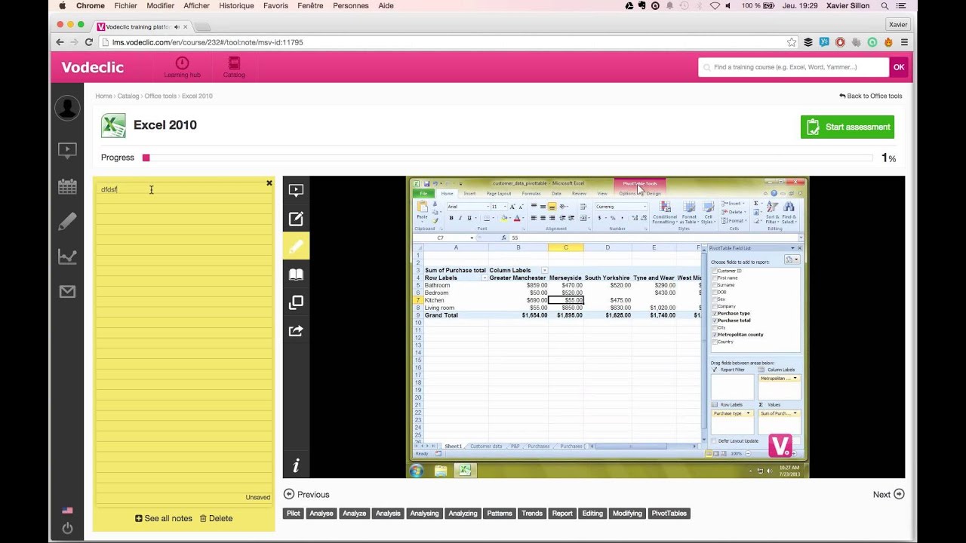This screenshot has height=543, width=966.
Task: Click the share arrow tool icon
Action: tap(296, 330)
